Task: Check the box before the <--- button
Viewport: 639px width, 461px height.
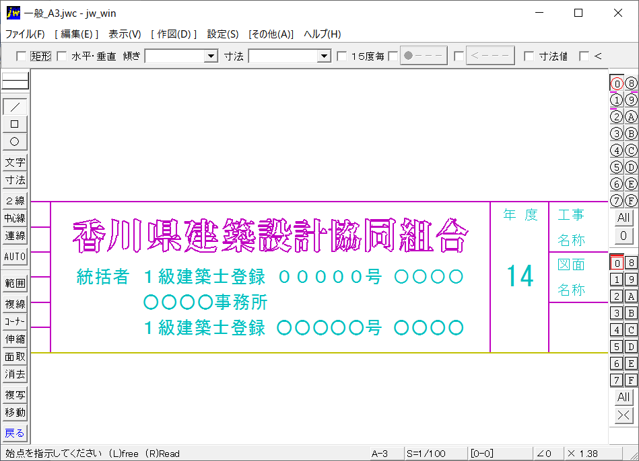Action: 459,56
